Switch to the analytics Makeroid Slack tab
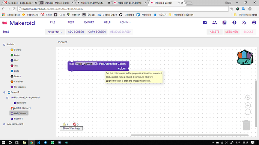The image size is (259, 145). [57, 3]
